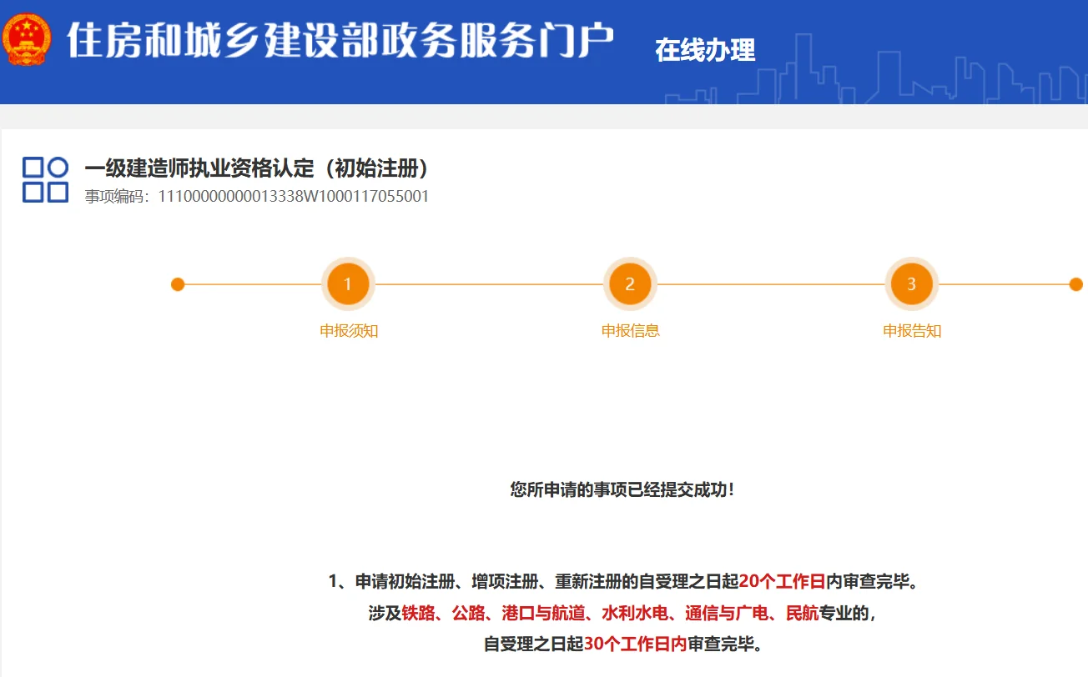Image resolution: width=1088 pixels, height=677 pixels.
Task: Select the circular step 3 indicator
Action: (912, 284)
